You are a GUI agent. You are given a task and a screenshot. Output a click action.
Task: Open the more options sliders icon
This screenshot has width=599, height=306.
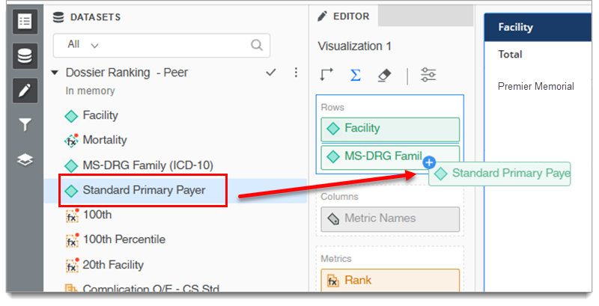tap(428, 75)
